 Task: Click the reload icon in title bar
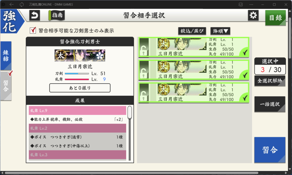tap(22, 4)
